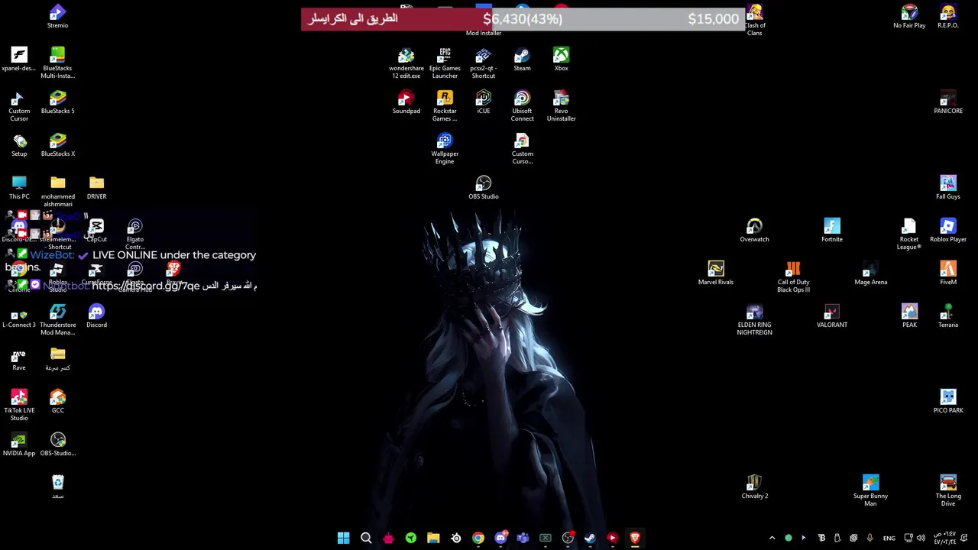Launch Rocket League shortcut
978x550 pixels.
909,235
